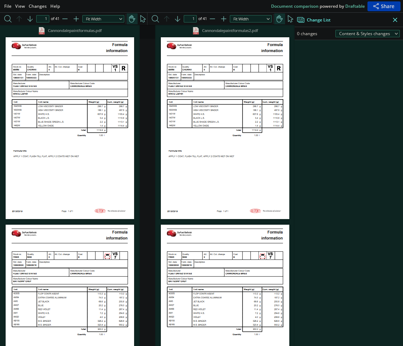This screenshot has height=346, width=403.
Task: Click right document page number field
Action: tap(190, 19)
